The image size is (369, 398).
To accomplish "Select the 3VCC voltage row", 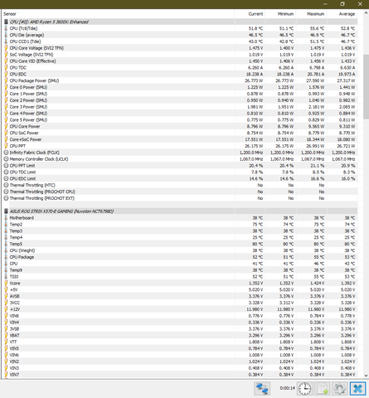I will (181, 303).
